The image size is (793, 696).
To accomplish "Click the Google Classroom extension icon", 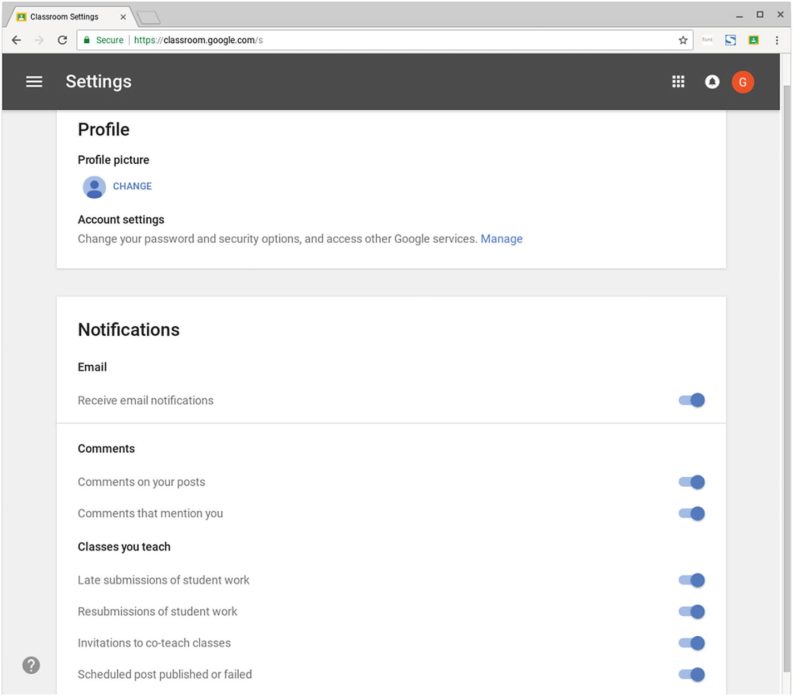I will (x=753, y=40).
